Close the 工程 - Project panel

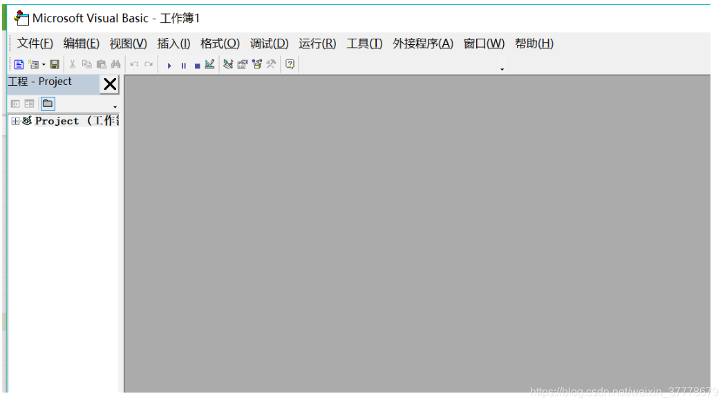[x=110, y=84]
